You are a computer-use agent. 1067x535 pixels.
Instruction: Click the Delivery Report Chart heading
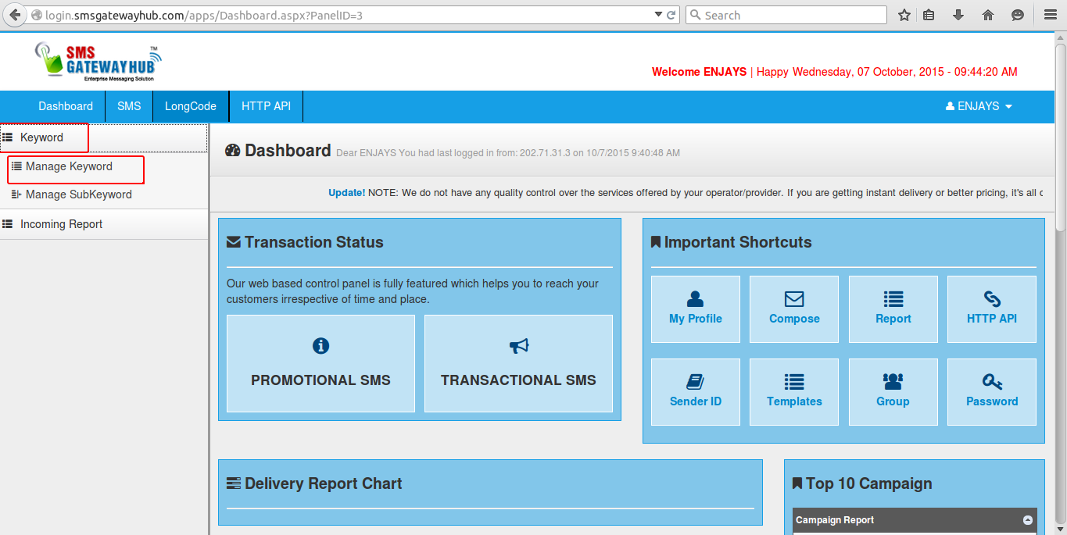point(323,483)
